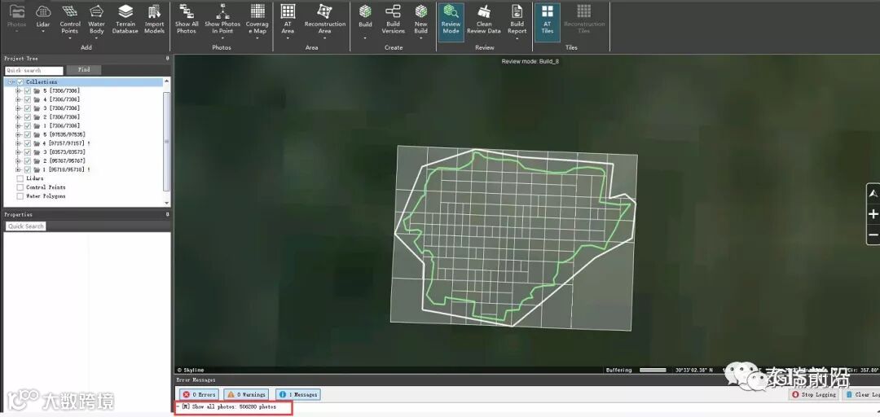The image size is (880, 417).
Task: Open the Coverage Map tool
Action: tap(257, 19)
